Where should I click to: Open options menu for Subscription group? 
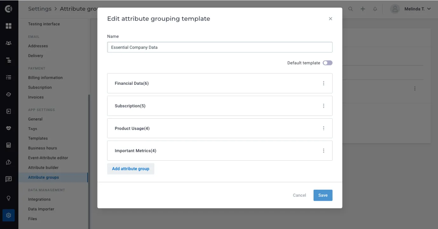coord(324,106)
